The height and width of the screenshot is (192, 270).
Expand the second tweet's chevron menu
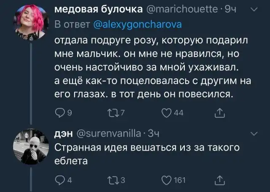(253, 134)
